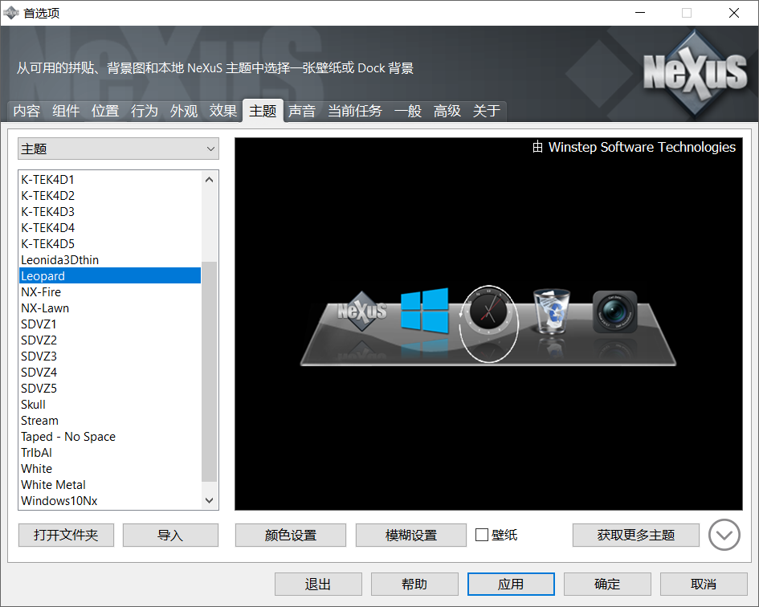Screen dimensions: 759x607
Task: Click the 首选项 window title bar icon
Action: click(10, 13)
